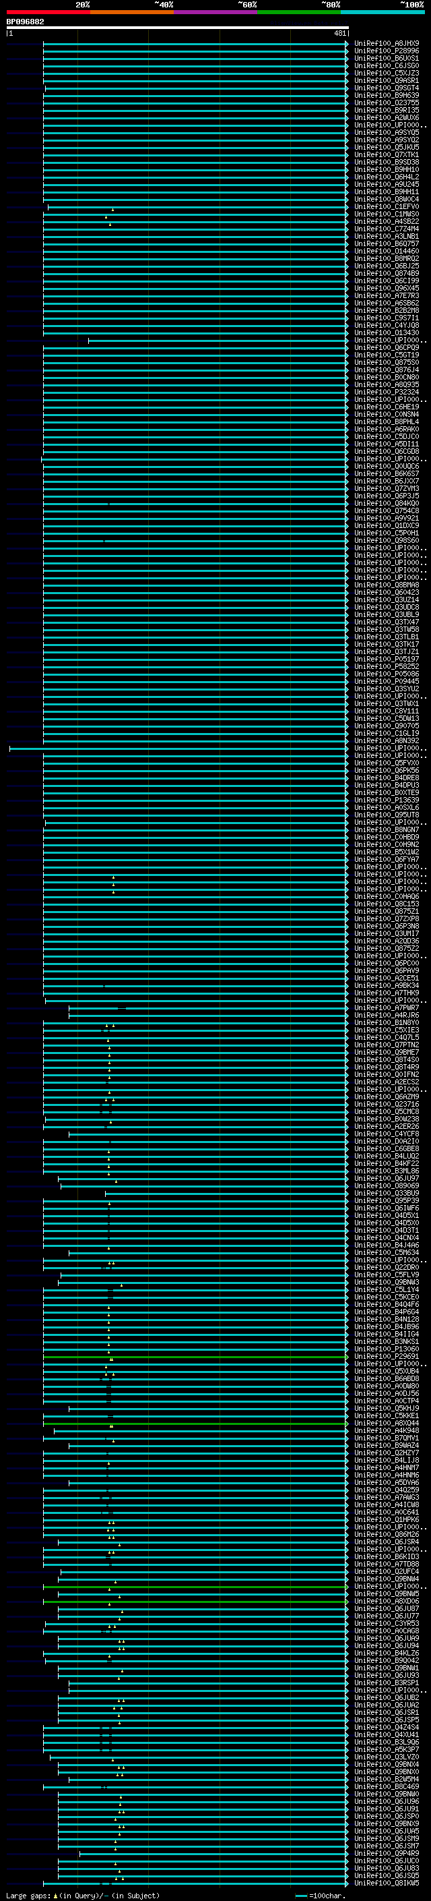Click the purple ~60% identity scale segment

[x=215, y=12]
